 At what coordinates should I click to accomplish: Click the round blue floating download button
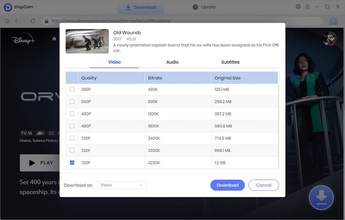click(x=321, y=197)
